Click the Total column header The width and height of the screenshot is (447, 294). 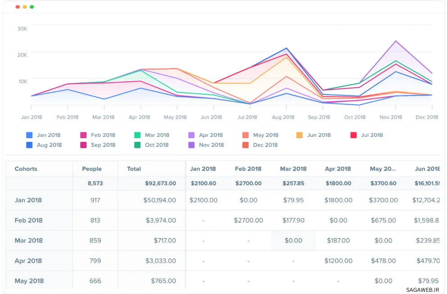134,169
